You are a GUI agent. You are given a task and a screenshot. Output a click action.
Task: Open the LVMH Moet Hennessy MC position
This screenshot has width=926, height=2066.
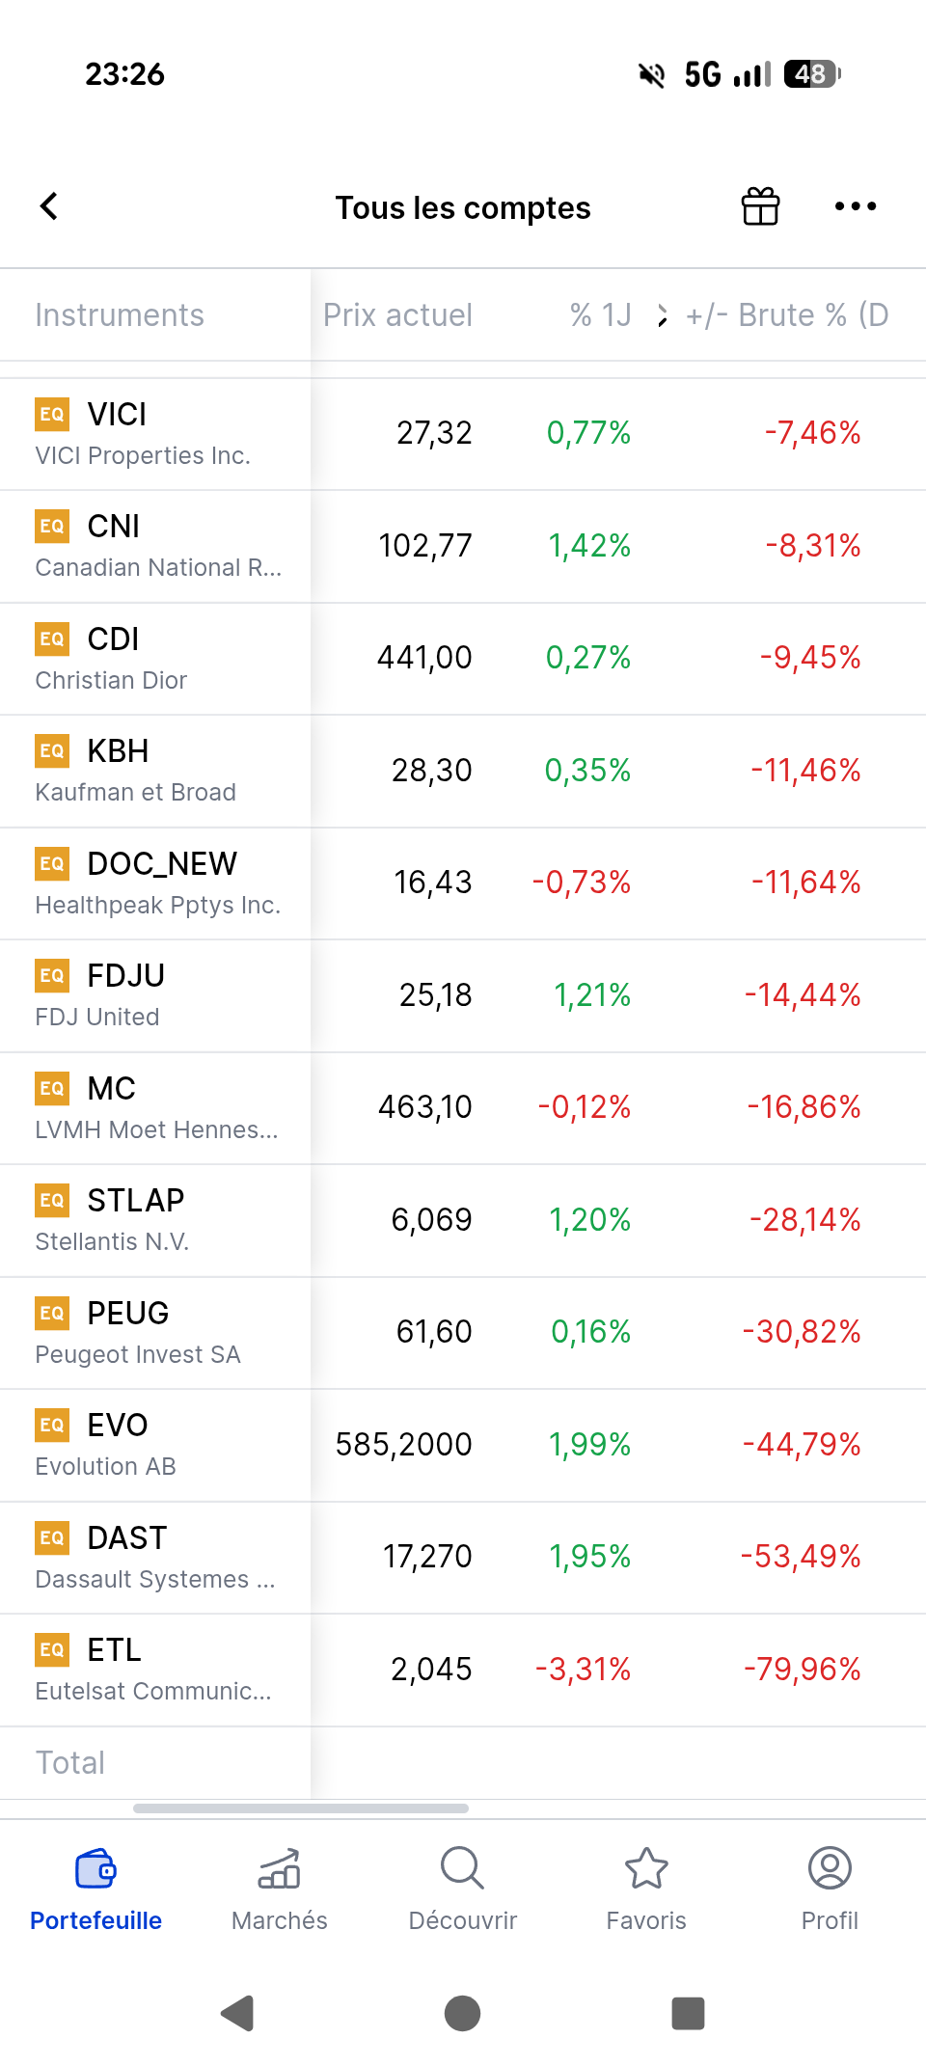154,1108
